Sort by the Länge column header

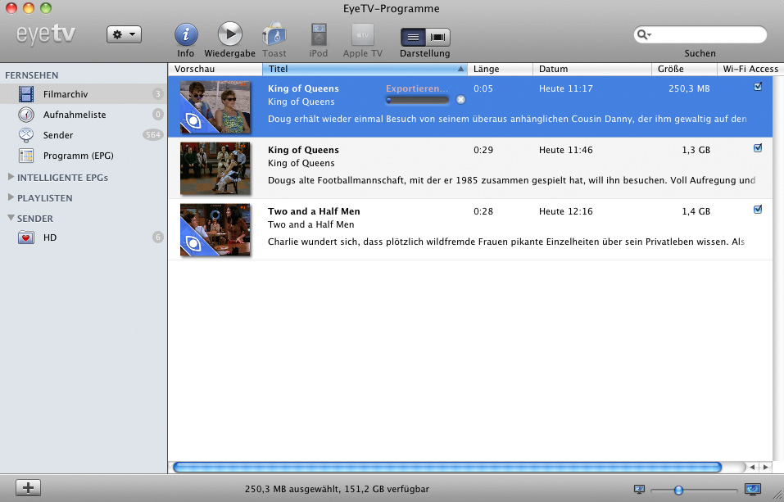click(500, 69)
